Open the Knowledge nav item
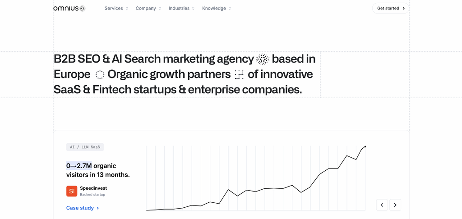This screenshot has height=219, width=462. point(214,8)
